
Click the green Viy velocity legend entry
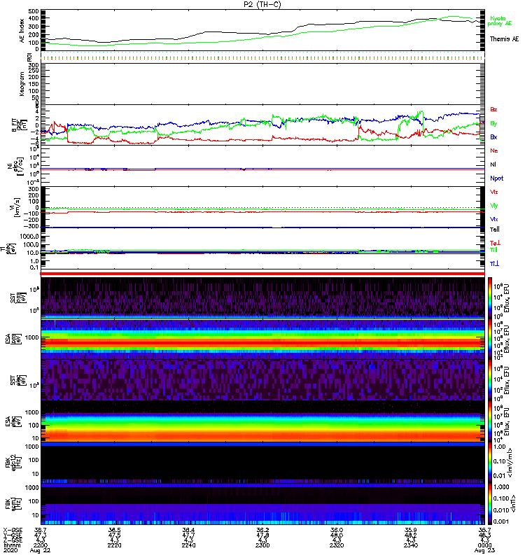(494, 206)
